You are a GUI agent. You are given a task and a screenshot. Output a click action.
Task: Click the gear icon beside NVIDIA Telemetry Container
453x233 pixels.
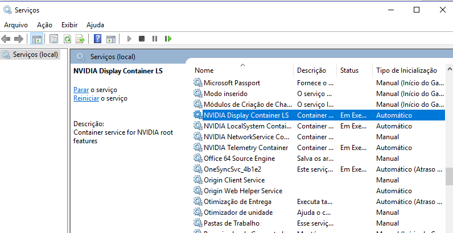pos(197,148)
